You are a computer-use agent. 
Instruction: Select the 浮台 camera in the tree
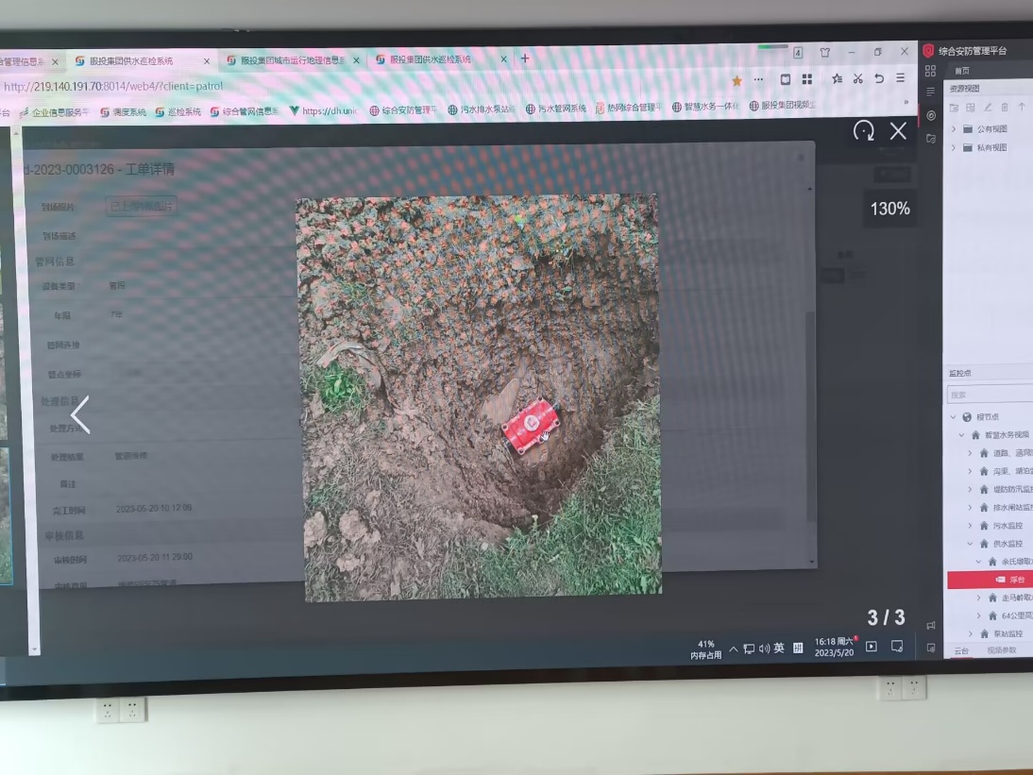[x=1016, y=580]
